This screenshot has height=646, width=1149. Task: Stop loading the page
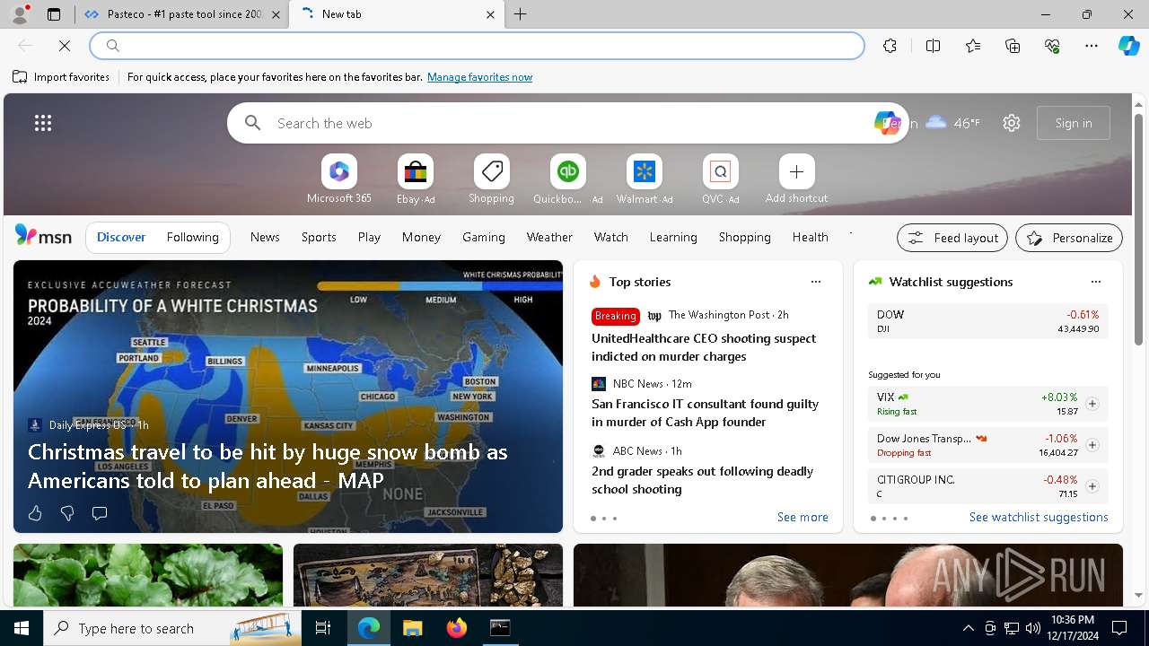pos(65,46)
